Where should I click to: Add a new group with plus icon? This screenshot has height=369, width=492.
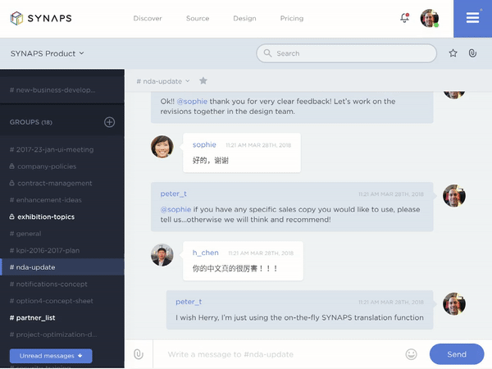[x=110, y=122]
